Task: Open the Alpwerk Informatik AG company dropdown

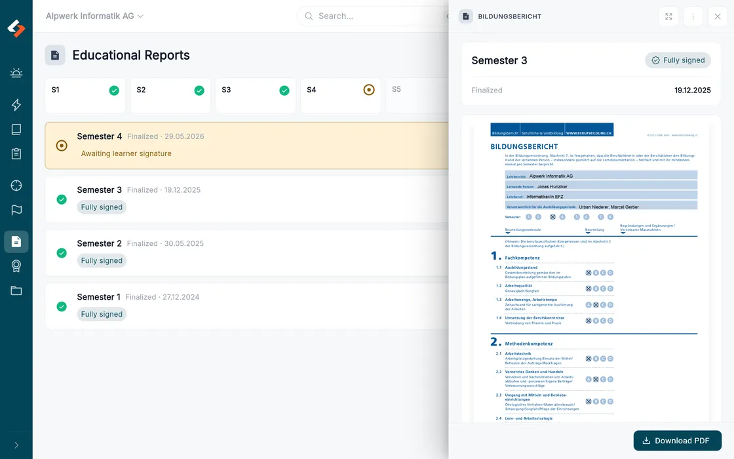Action: pyautogui.click(x=94, y=16)
